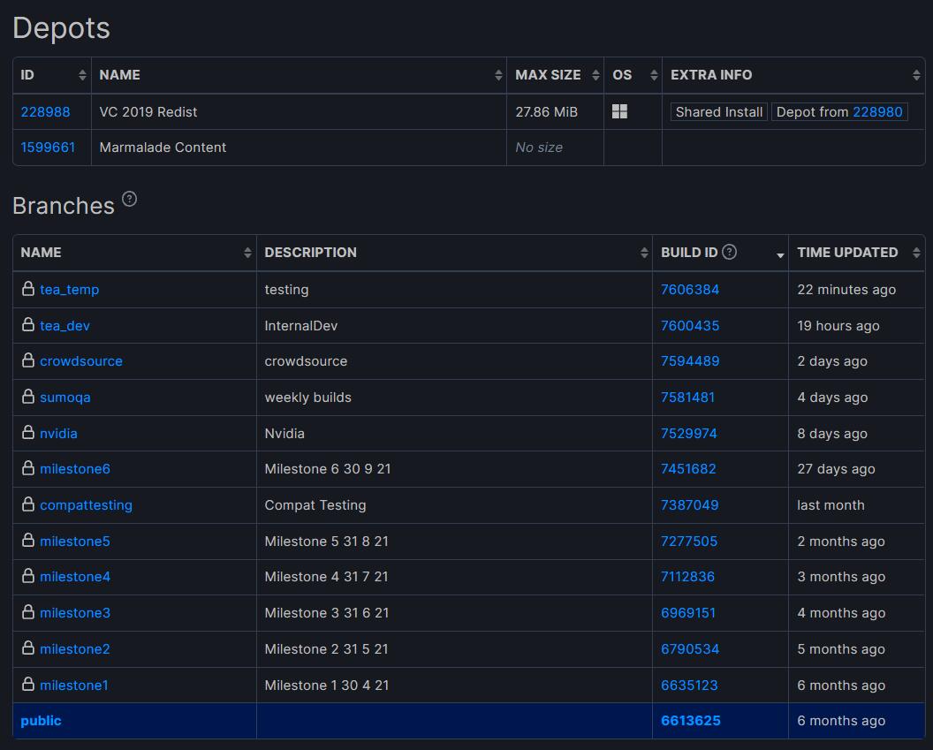Sort branches by Description column header
933x750 pixels.
click(x=453, y=253)
